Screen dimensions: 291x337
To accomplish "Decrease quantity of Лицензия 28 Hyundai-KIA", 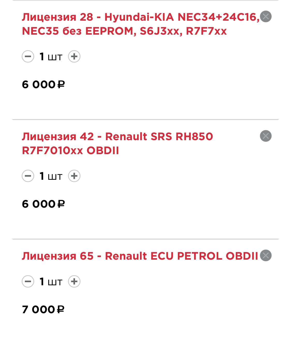I will point(28,57).
